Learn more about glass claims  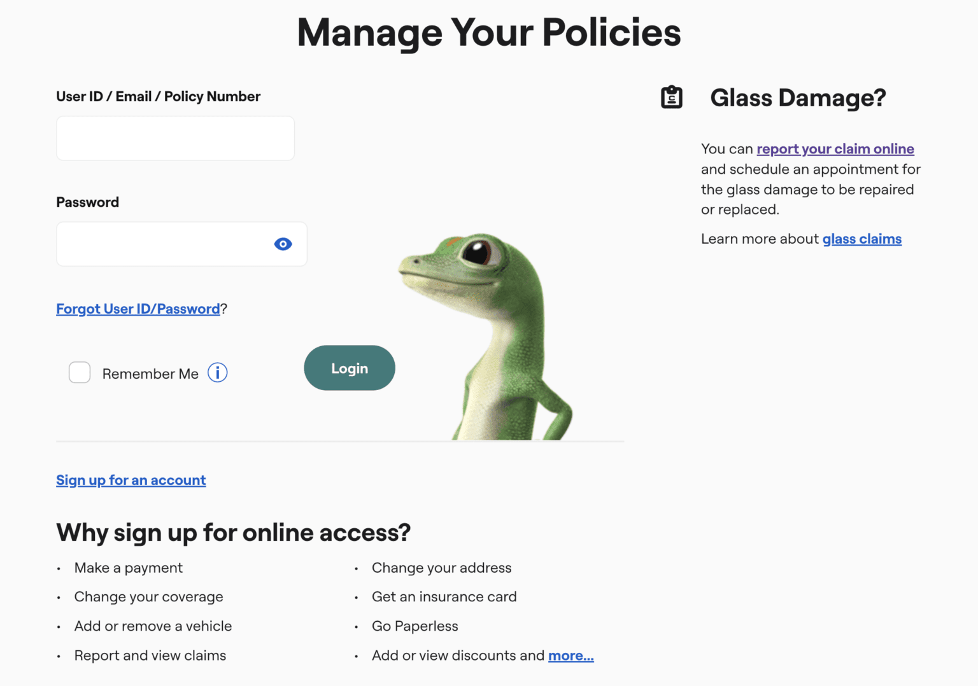(862, 239)
